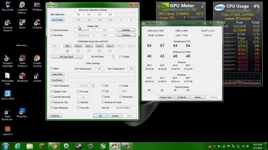Open the Windows Start menu
The height and width of the screenshot is (150, 268).
[x=5, y=146]
